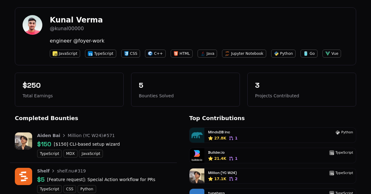Viewport: 371px width, 194px height.
Task: Click the Total Earnings stat card
Action: [x=69, y=90]
